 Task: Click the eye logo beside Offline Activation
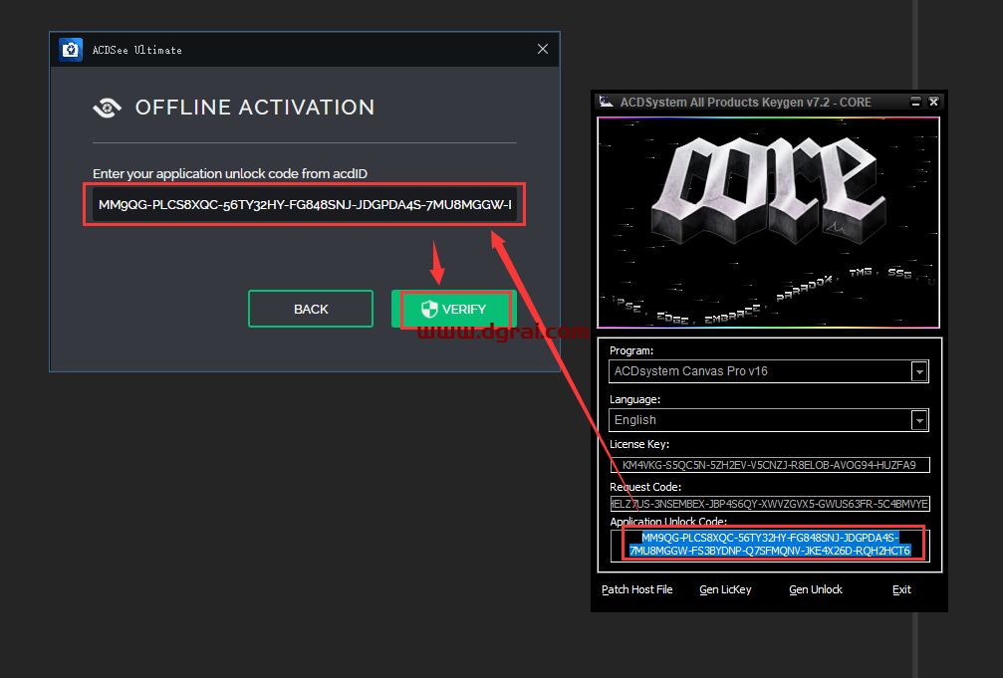coord(107,108)
